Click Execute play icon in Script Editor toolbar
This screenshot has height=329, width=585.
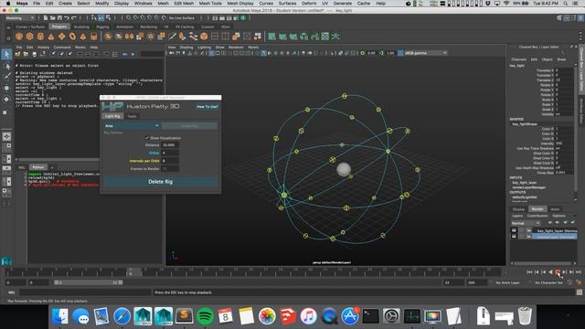click(x=133, y=55)
